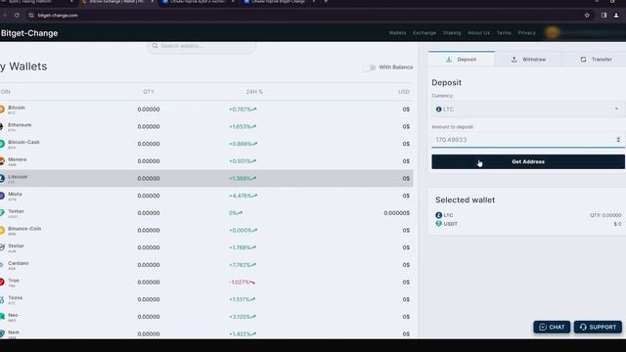Click the Bitcoin-Cash coin icon
Viewport: 626px width, 352px height.
[x=2, y=144]
